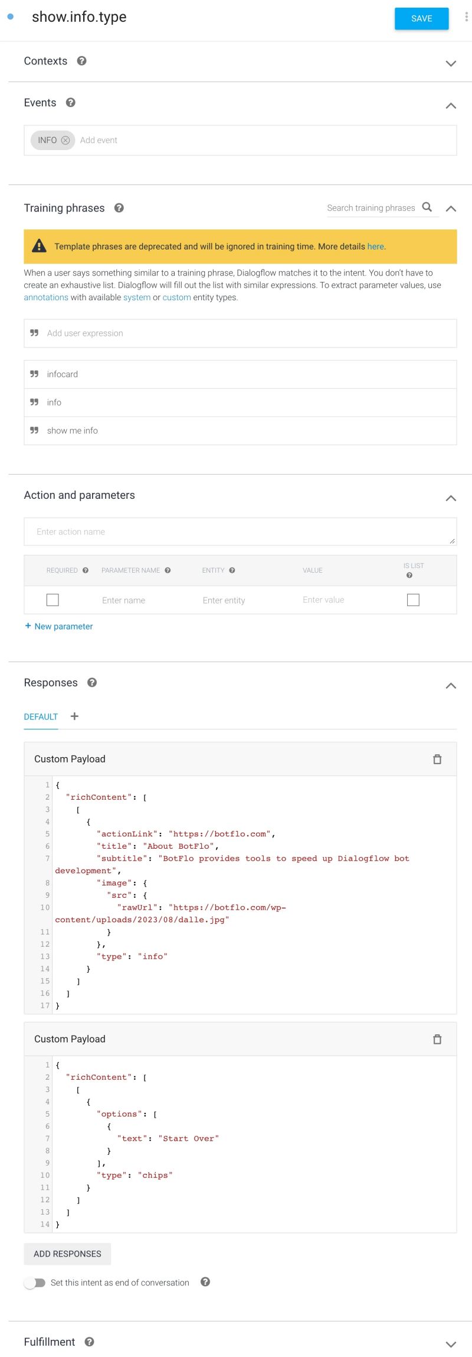The image size is (472, 1357).
Task: Remove the INFO event chip
Action: [x=65, y=140]
